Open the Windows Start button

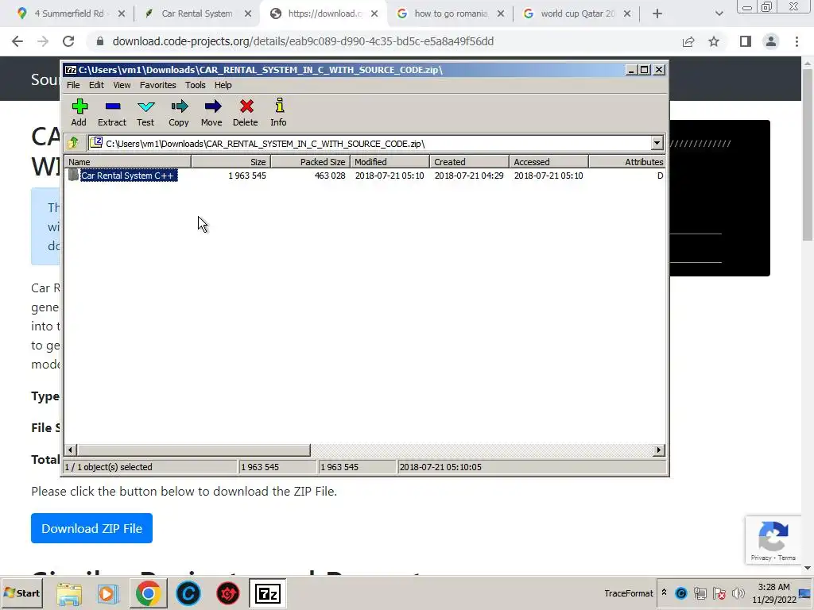click(x=21, y=593)
